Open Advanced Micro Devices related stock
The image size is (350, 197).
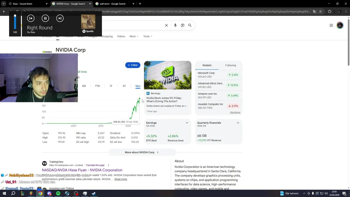pyautogui.click(x=218, y=85)
